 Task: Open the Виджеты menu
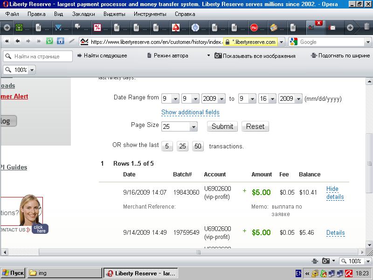[x=114, y=14]
